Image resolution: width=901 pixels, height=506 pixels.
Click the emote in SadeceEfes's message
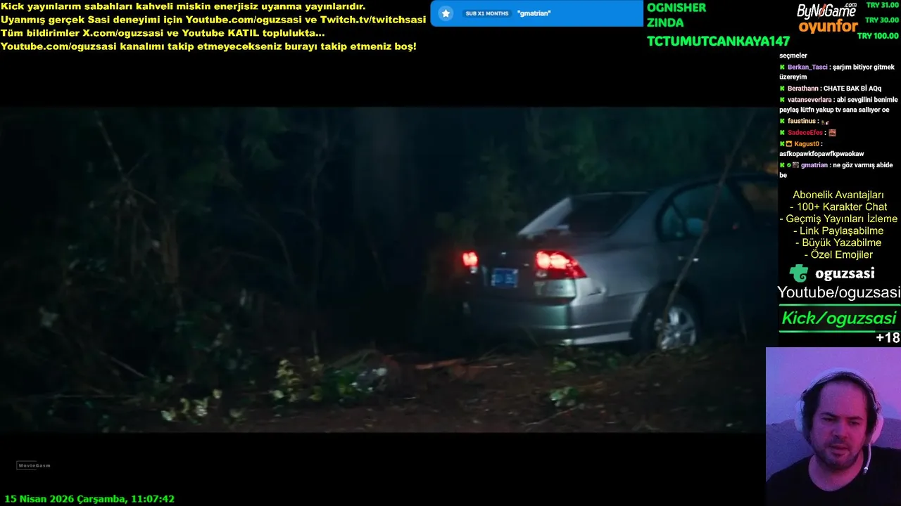tap(832, 132)
